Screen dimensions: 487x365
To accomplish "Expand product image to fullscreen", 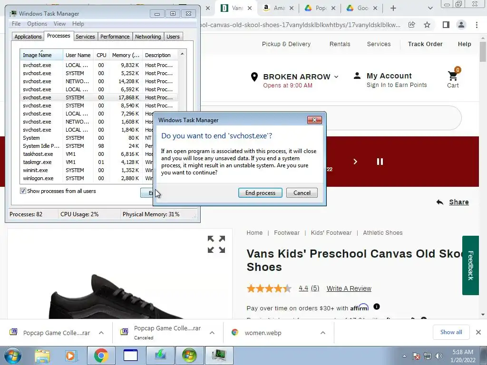I will click(x=216, y=244).
